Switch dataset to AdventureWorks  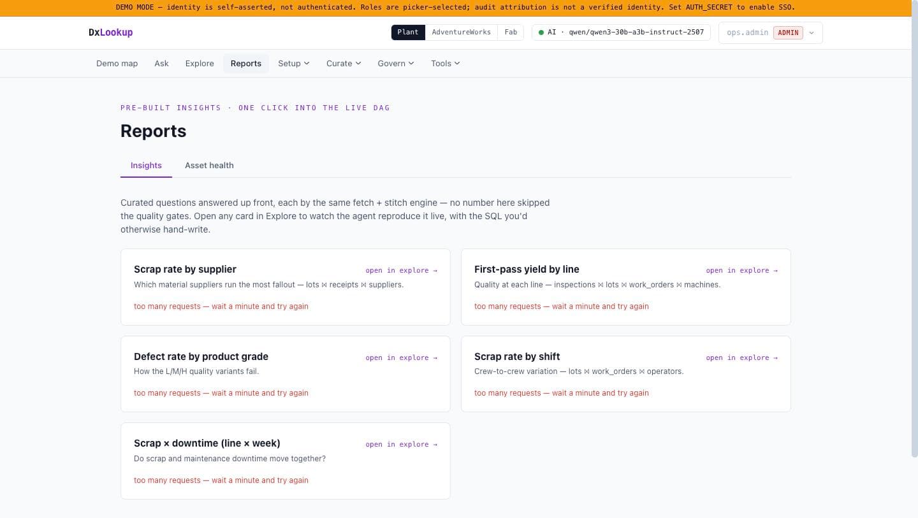click(461, 32)
